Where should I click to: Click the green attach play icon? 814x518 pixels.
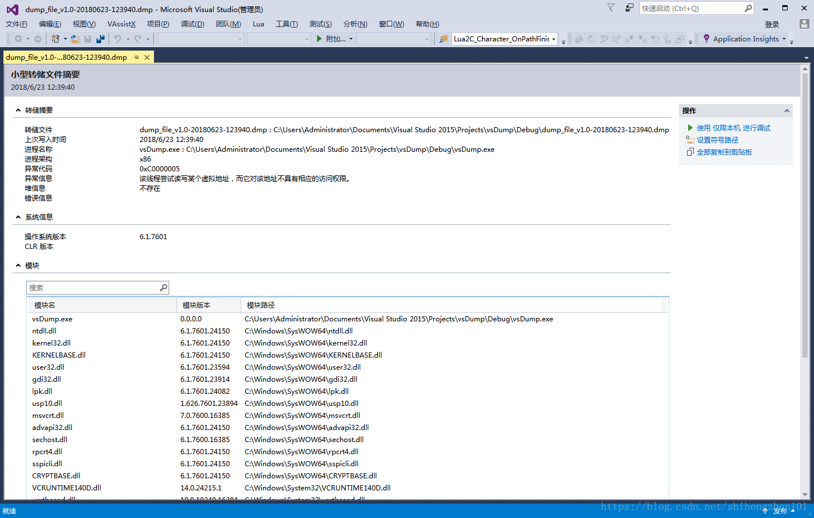click(319, 39)
